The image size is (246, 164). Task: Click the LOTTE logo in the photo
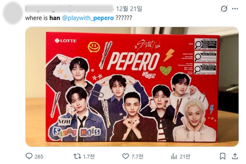click(66, 41)
